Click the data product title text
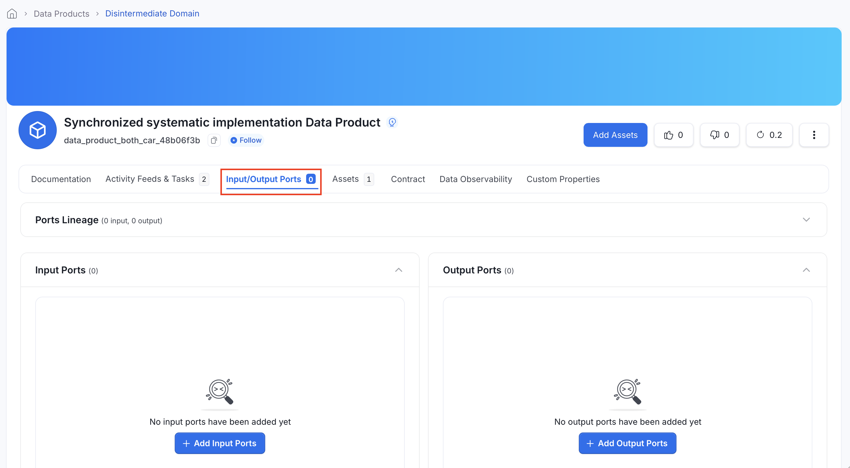Screen dimensions: 850x468 (x=222, y=122)
